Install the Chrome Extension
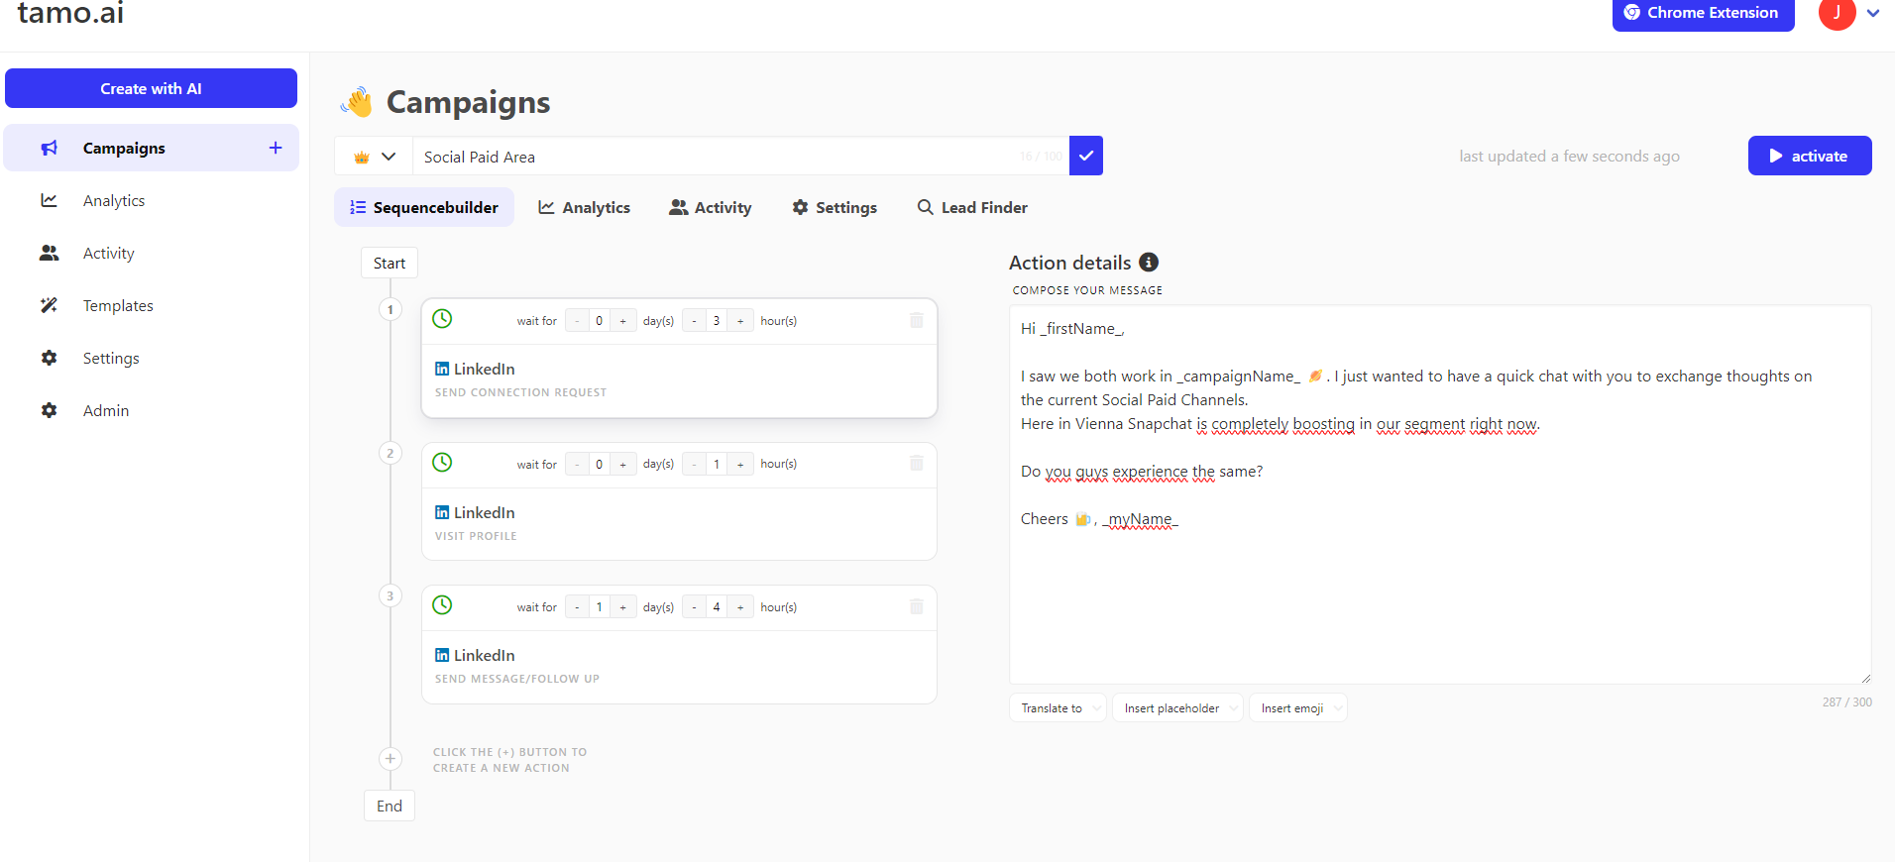1895x862 pixels. (1703, 13)
